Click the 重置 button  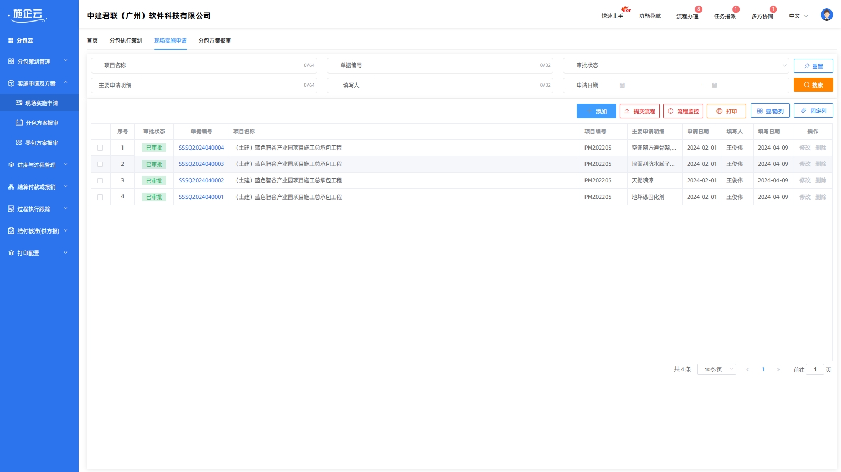pyautogui.click(x=813, y=66)
